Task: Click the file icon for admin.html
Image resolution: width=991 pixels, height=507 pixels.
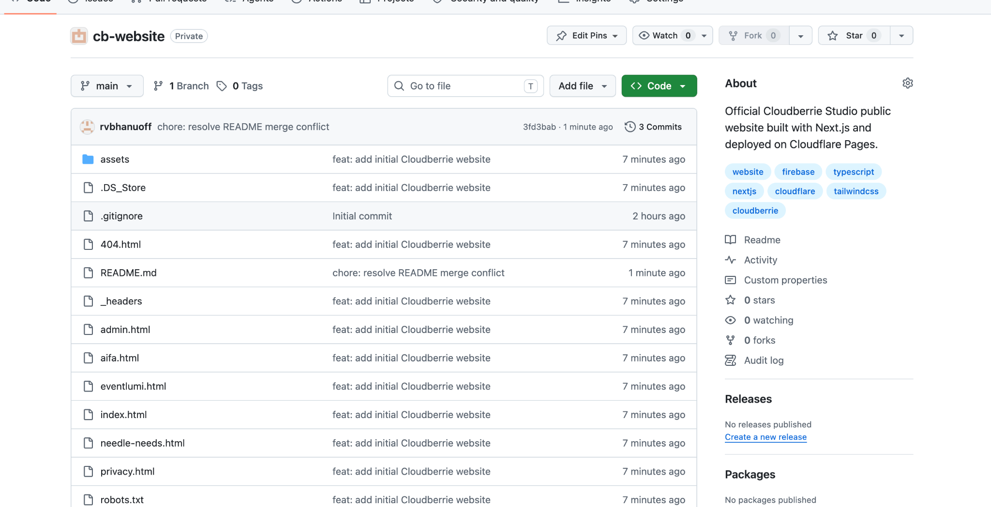Action: pyautogui.click(x=88, y=330)
